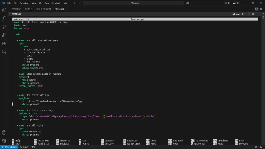The image size is (265, 149).
Task: Open Source Control view
Action: click(4, 27)
